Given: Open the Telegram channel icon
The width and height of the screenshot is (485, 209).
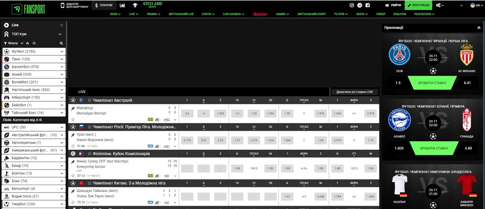Looking at the screenshot, I should click(x=360, y=5).
